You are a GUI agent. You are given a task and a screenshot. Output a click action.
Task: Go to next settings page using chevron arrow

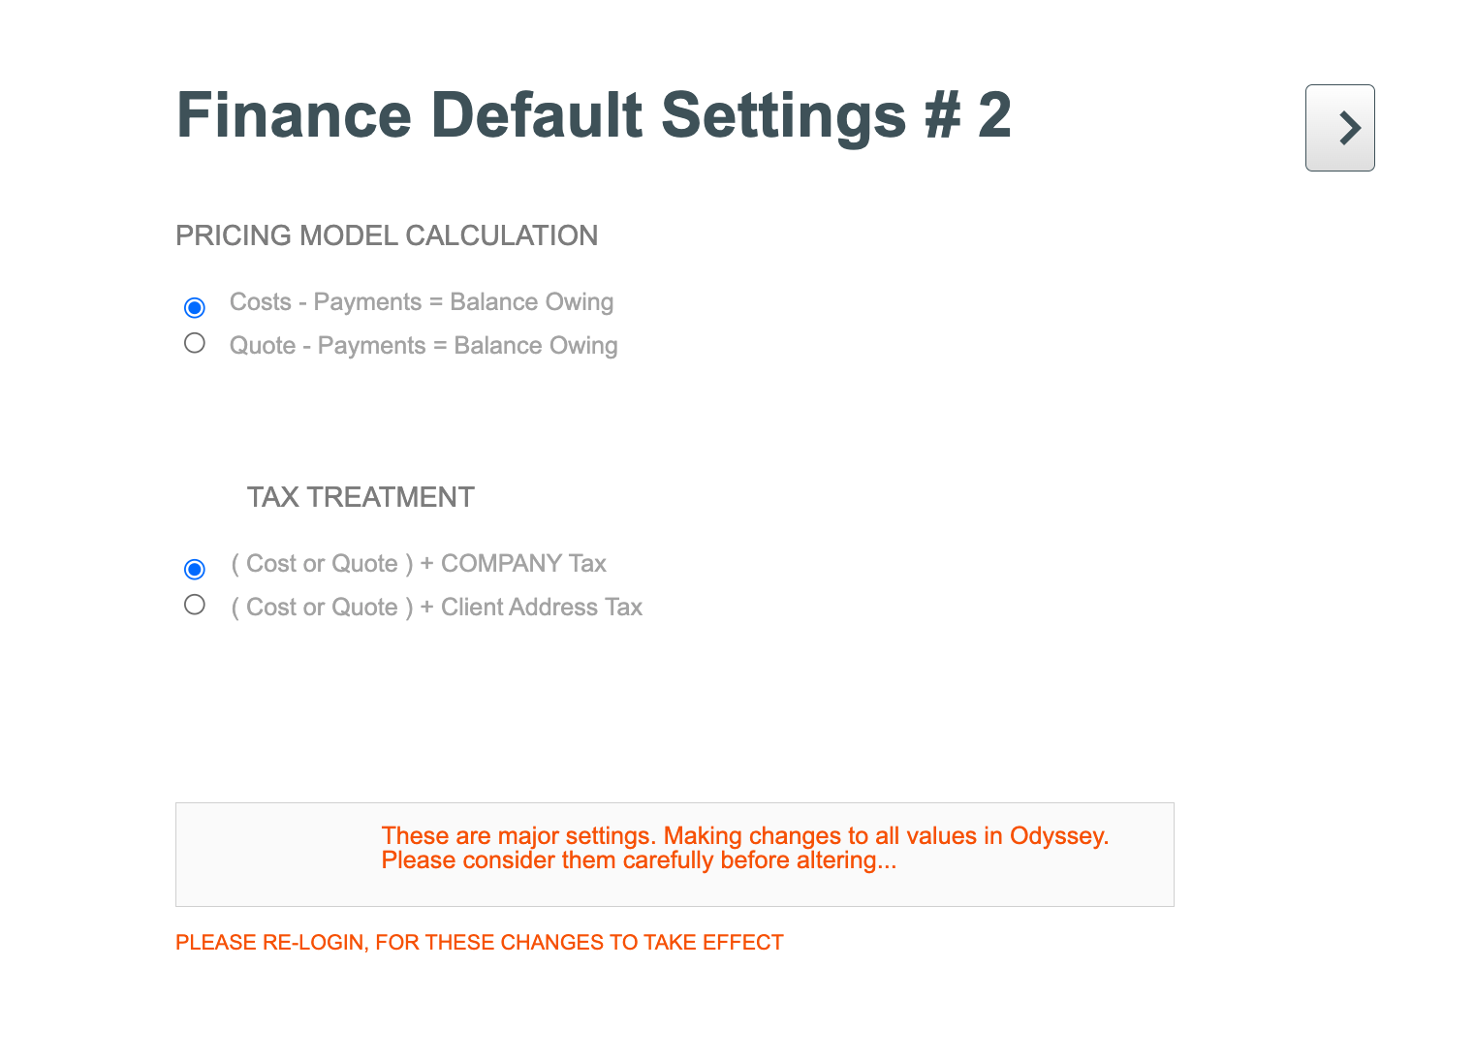click(1339, 128)
